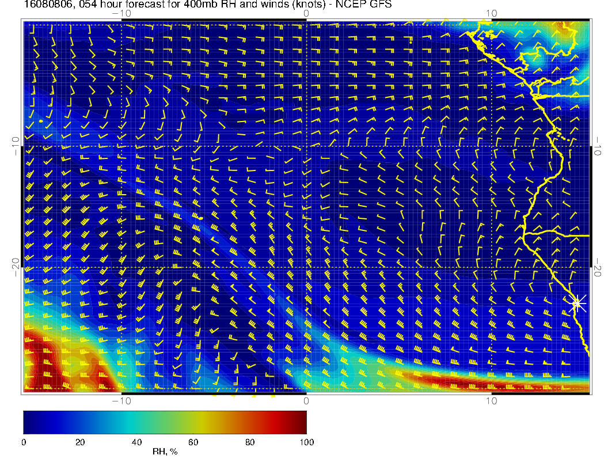
Task: Click the dark blue end of the colorbar
Action: 29,422
